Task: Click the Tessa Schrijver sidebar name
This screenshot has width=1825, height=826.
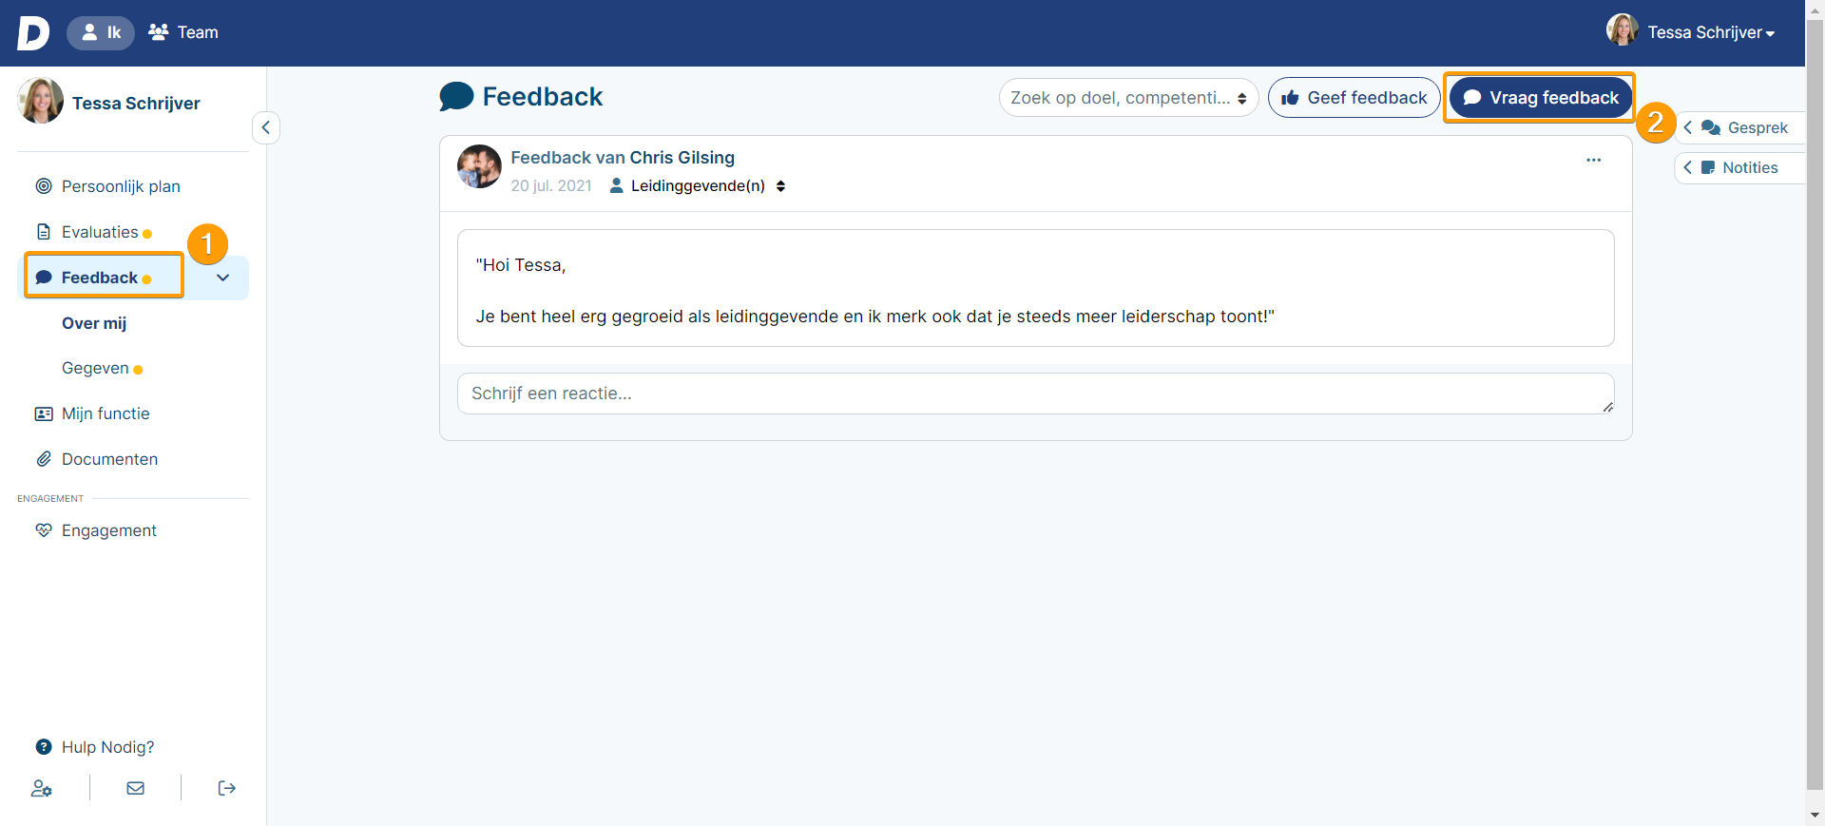Action: click(x=136, y=104)
